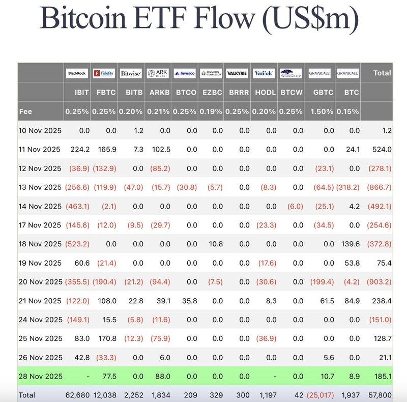Click the Total label in bottom row
The width and height of the screenshot is (407, 402).
[27, 394]
